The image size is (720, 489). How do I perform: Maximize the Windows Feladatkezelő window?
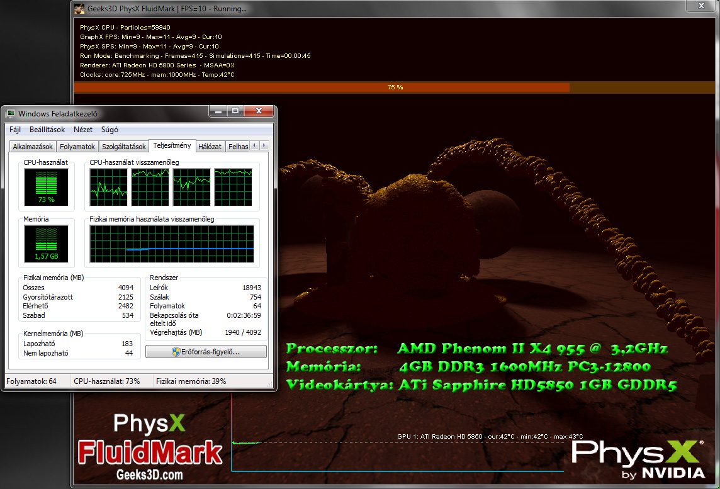[235, 111]
